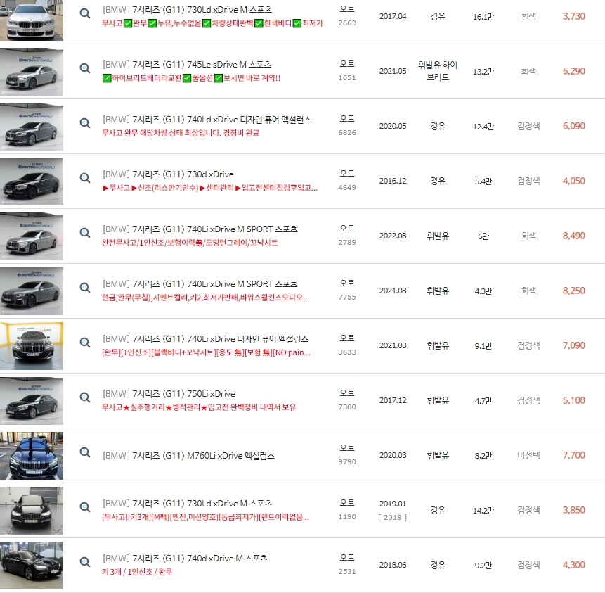
Task: Click price 3,850
Action: tap(574, 510)
